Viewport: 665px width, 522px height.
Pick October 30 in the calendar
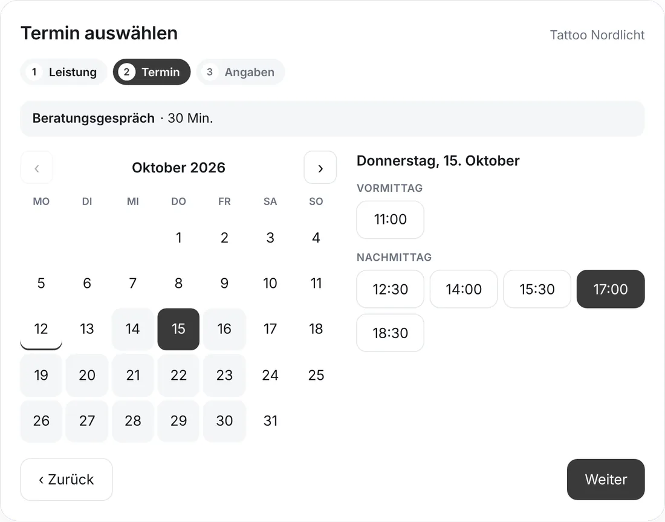pos(224,421)
